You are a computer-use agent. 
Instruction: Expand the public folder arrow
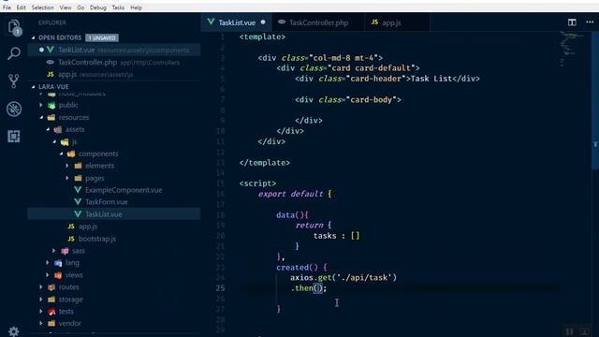pos(41,105)
